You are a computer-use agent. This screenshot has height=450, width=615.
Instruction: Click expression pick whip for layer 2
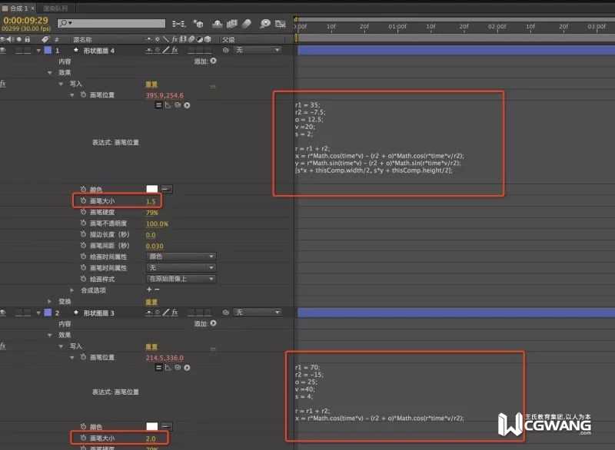click(178, 367)
